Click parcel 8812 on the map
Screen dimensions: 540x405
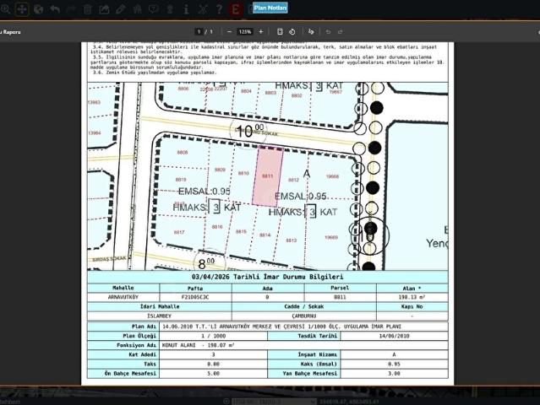point(294,180)
